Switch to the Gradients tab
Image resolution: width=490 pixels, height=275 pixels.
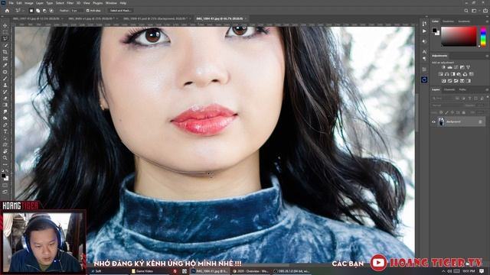[x=464, y=21]
